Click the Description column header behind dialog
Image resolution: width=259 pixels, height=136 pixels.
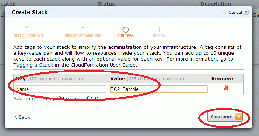[x=216, y=4]
